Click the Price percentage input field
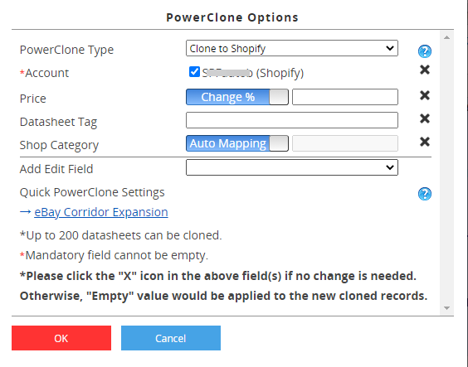The width and height of the screenshot is (468, 367). click(345, 97)
